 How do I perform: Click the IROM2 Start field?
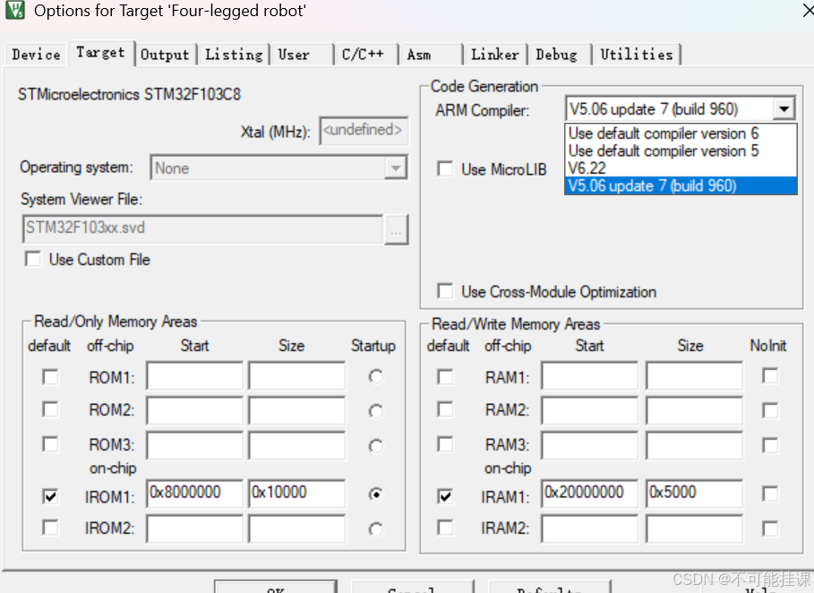point(194,529)
